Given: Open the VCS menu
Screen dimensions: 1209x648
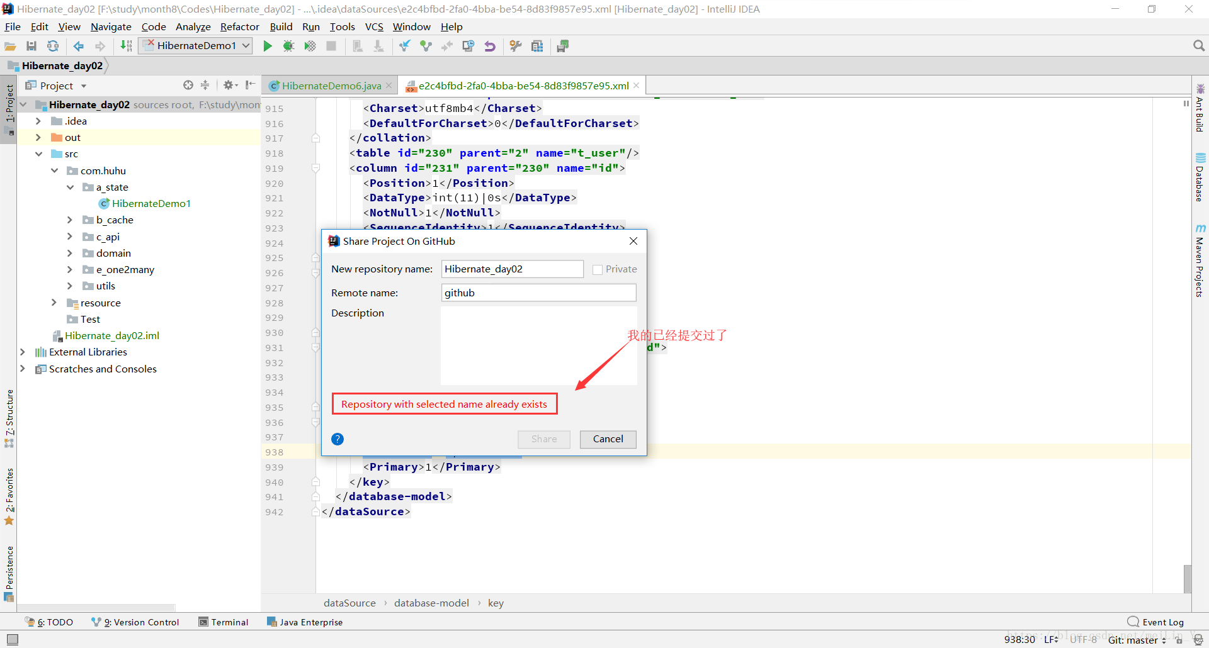Looking at the screenshot, I should [374, 26].
